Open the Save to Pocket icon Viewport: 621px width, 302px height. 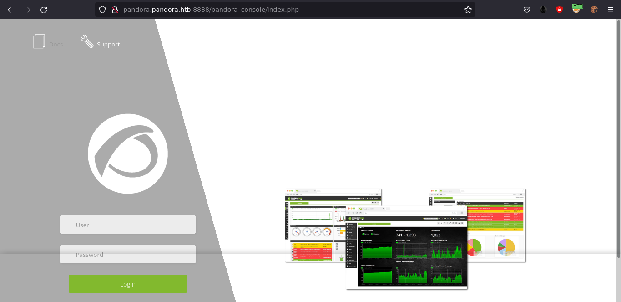point(527,10)
